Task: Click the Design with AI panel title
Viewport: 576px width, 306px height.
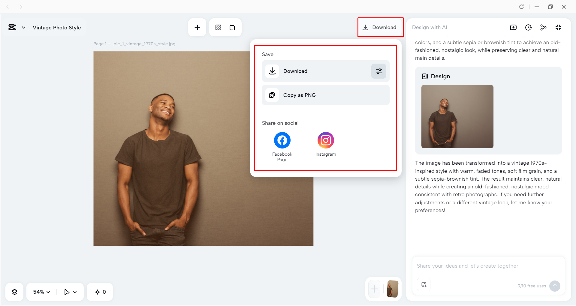Action: pos(430,27)
